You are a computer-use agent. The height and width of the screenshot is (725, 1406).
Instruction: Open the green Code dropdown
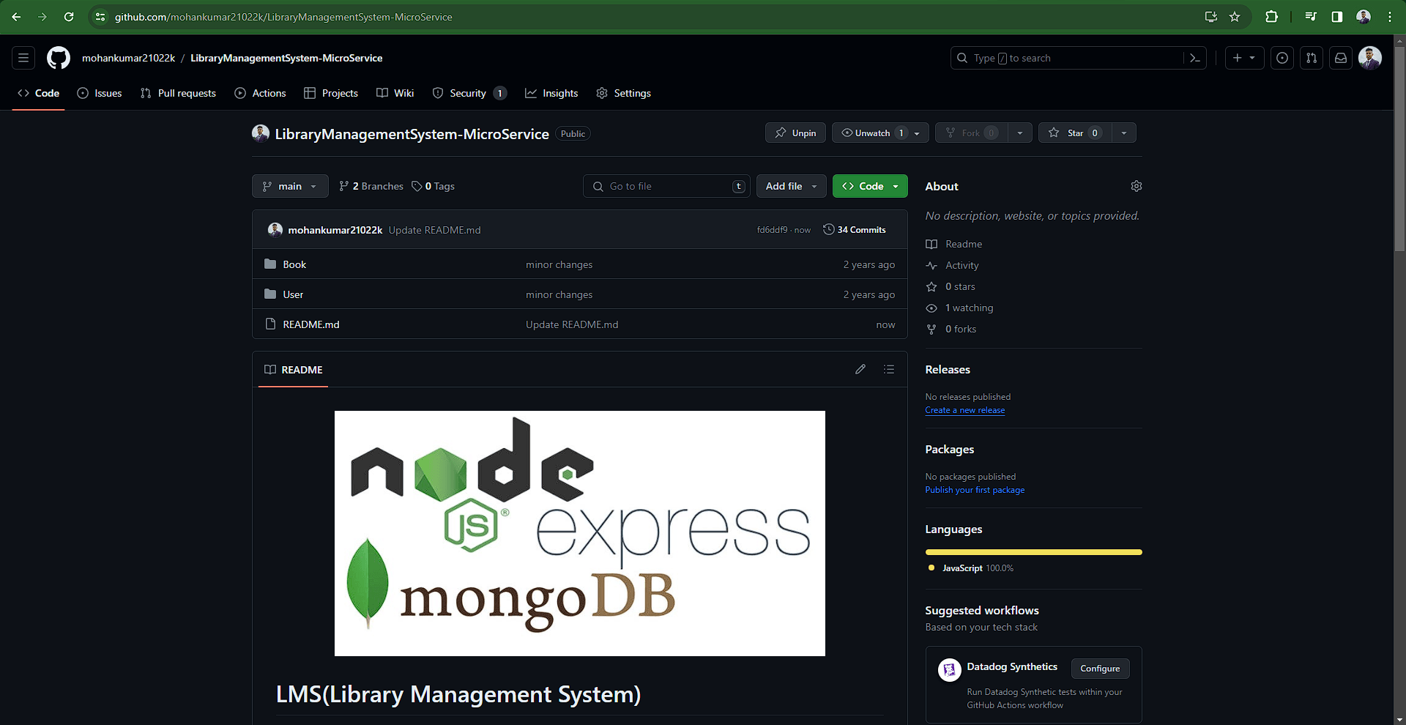click(870, 186)
